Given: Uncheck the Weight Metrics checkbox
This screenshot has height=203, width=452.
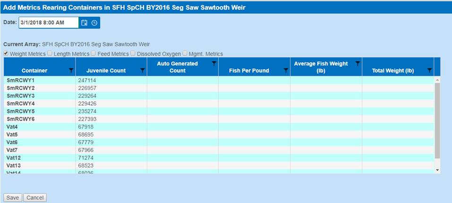Looking at the screenshot, I should (6, 54).
